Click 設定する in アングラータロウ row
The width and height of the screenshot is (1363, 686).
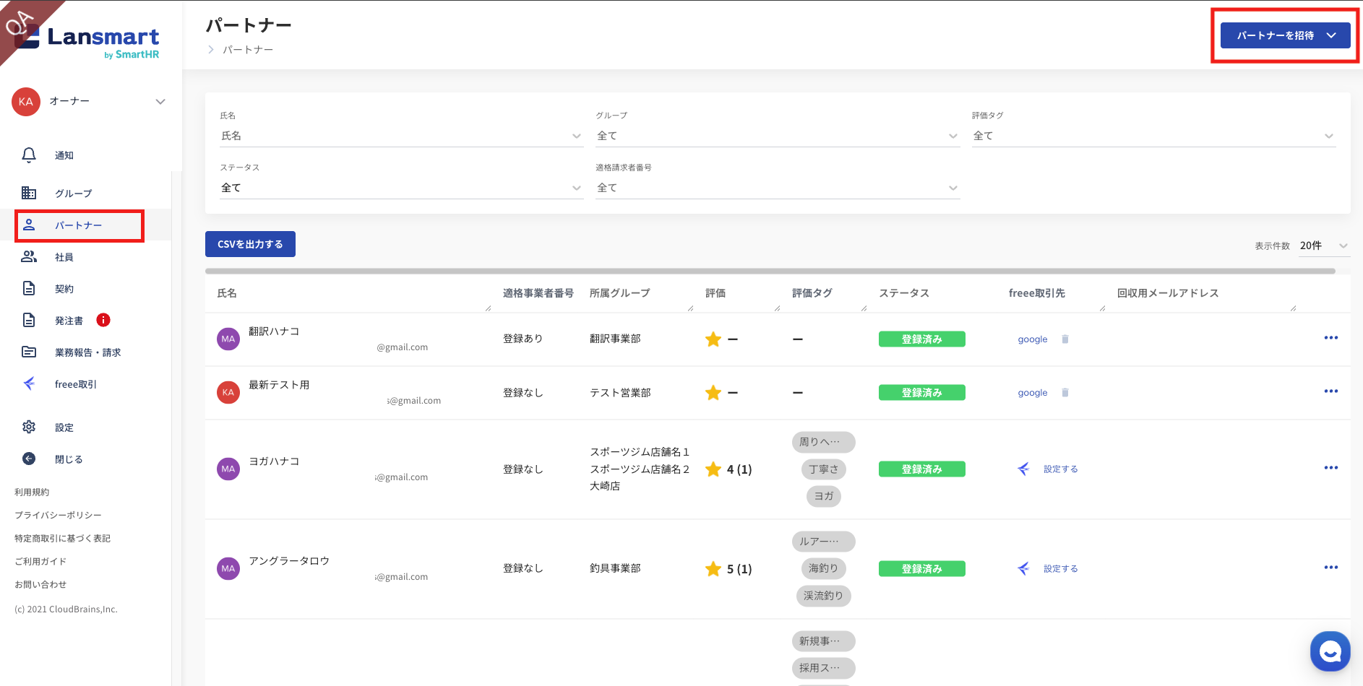click(1060, 568)
